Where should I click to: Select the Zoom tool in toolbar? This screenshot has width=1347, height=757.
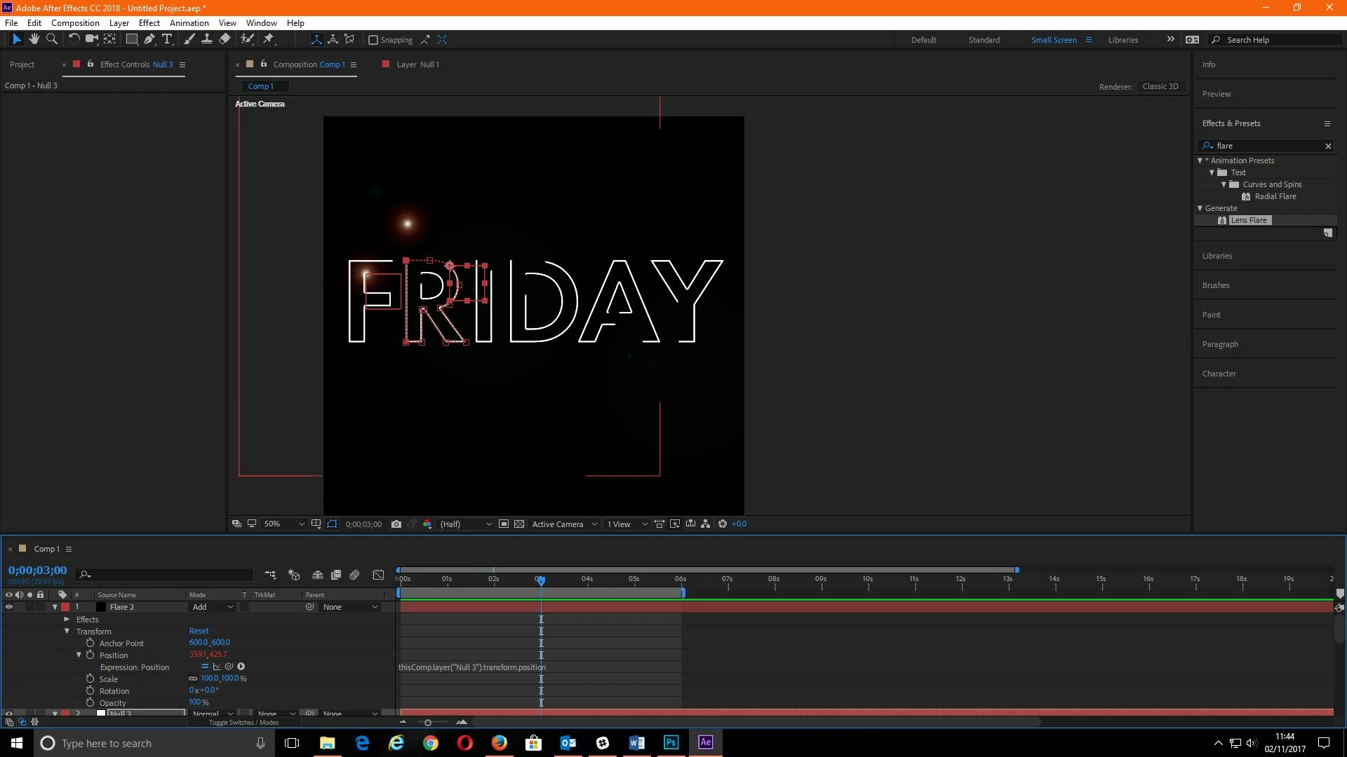(x=51, y=39)
